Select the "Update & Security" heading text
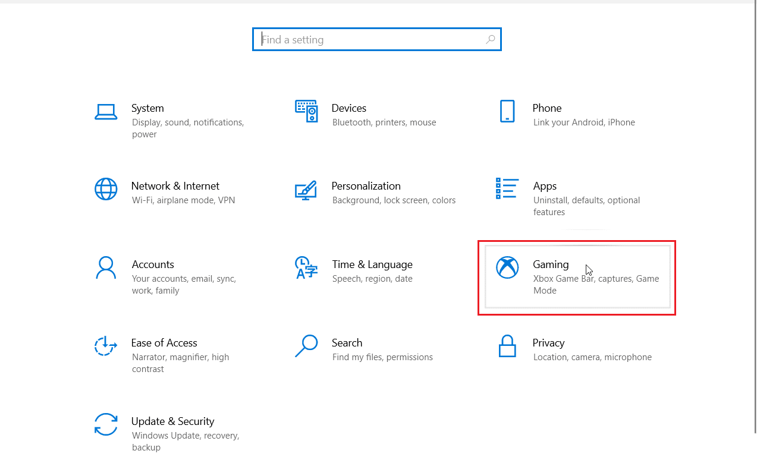The image size is (757, 460). [172, 421]
